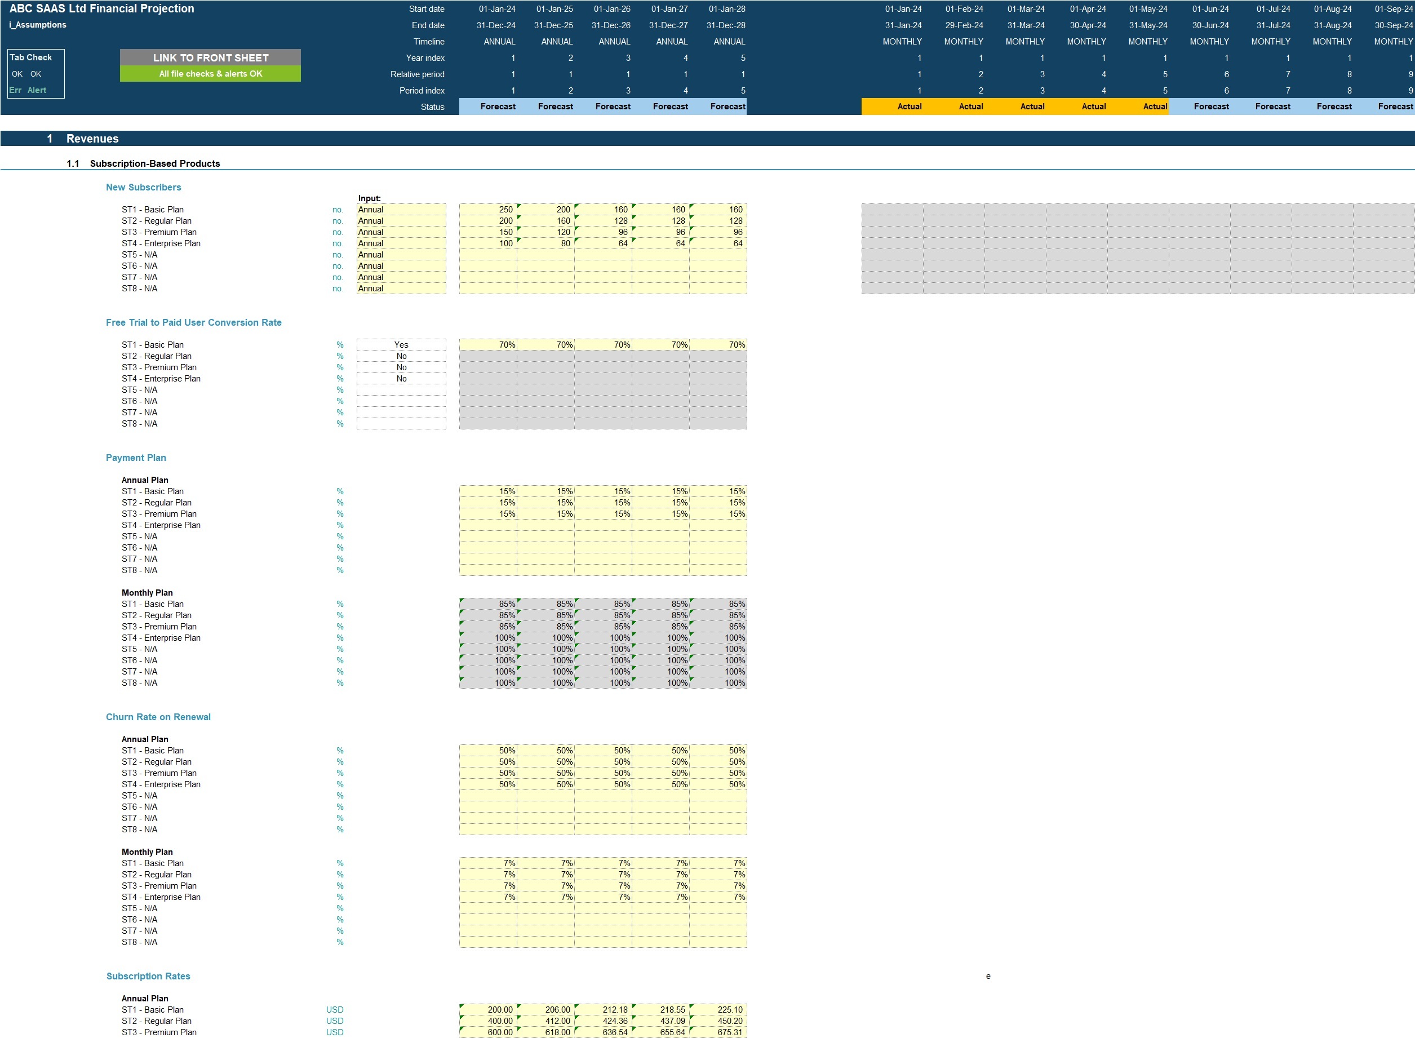Click the first Actual status cell for Jan-24

tap(892, 106)
